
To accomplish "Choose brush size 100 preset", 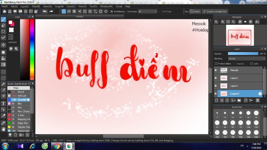I will 248,123.
